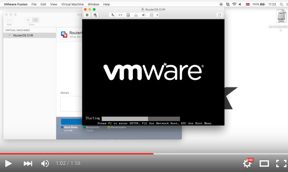Click the battery status indicator
Viewport: 288px width, 172px height.
tap(259, 4)
